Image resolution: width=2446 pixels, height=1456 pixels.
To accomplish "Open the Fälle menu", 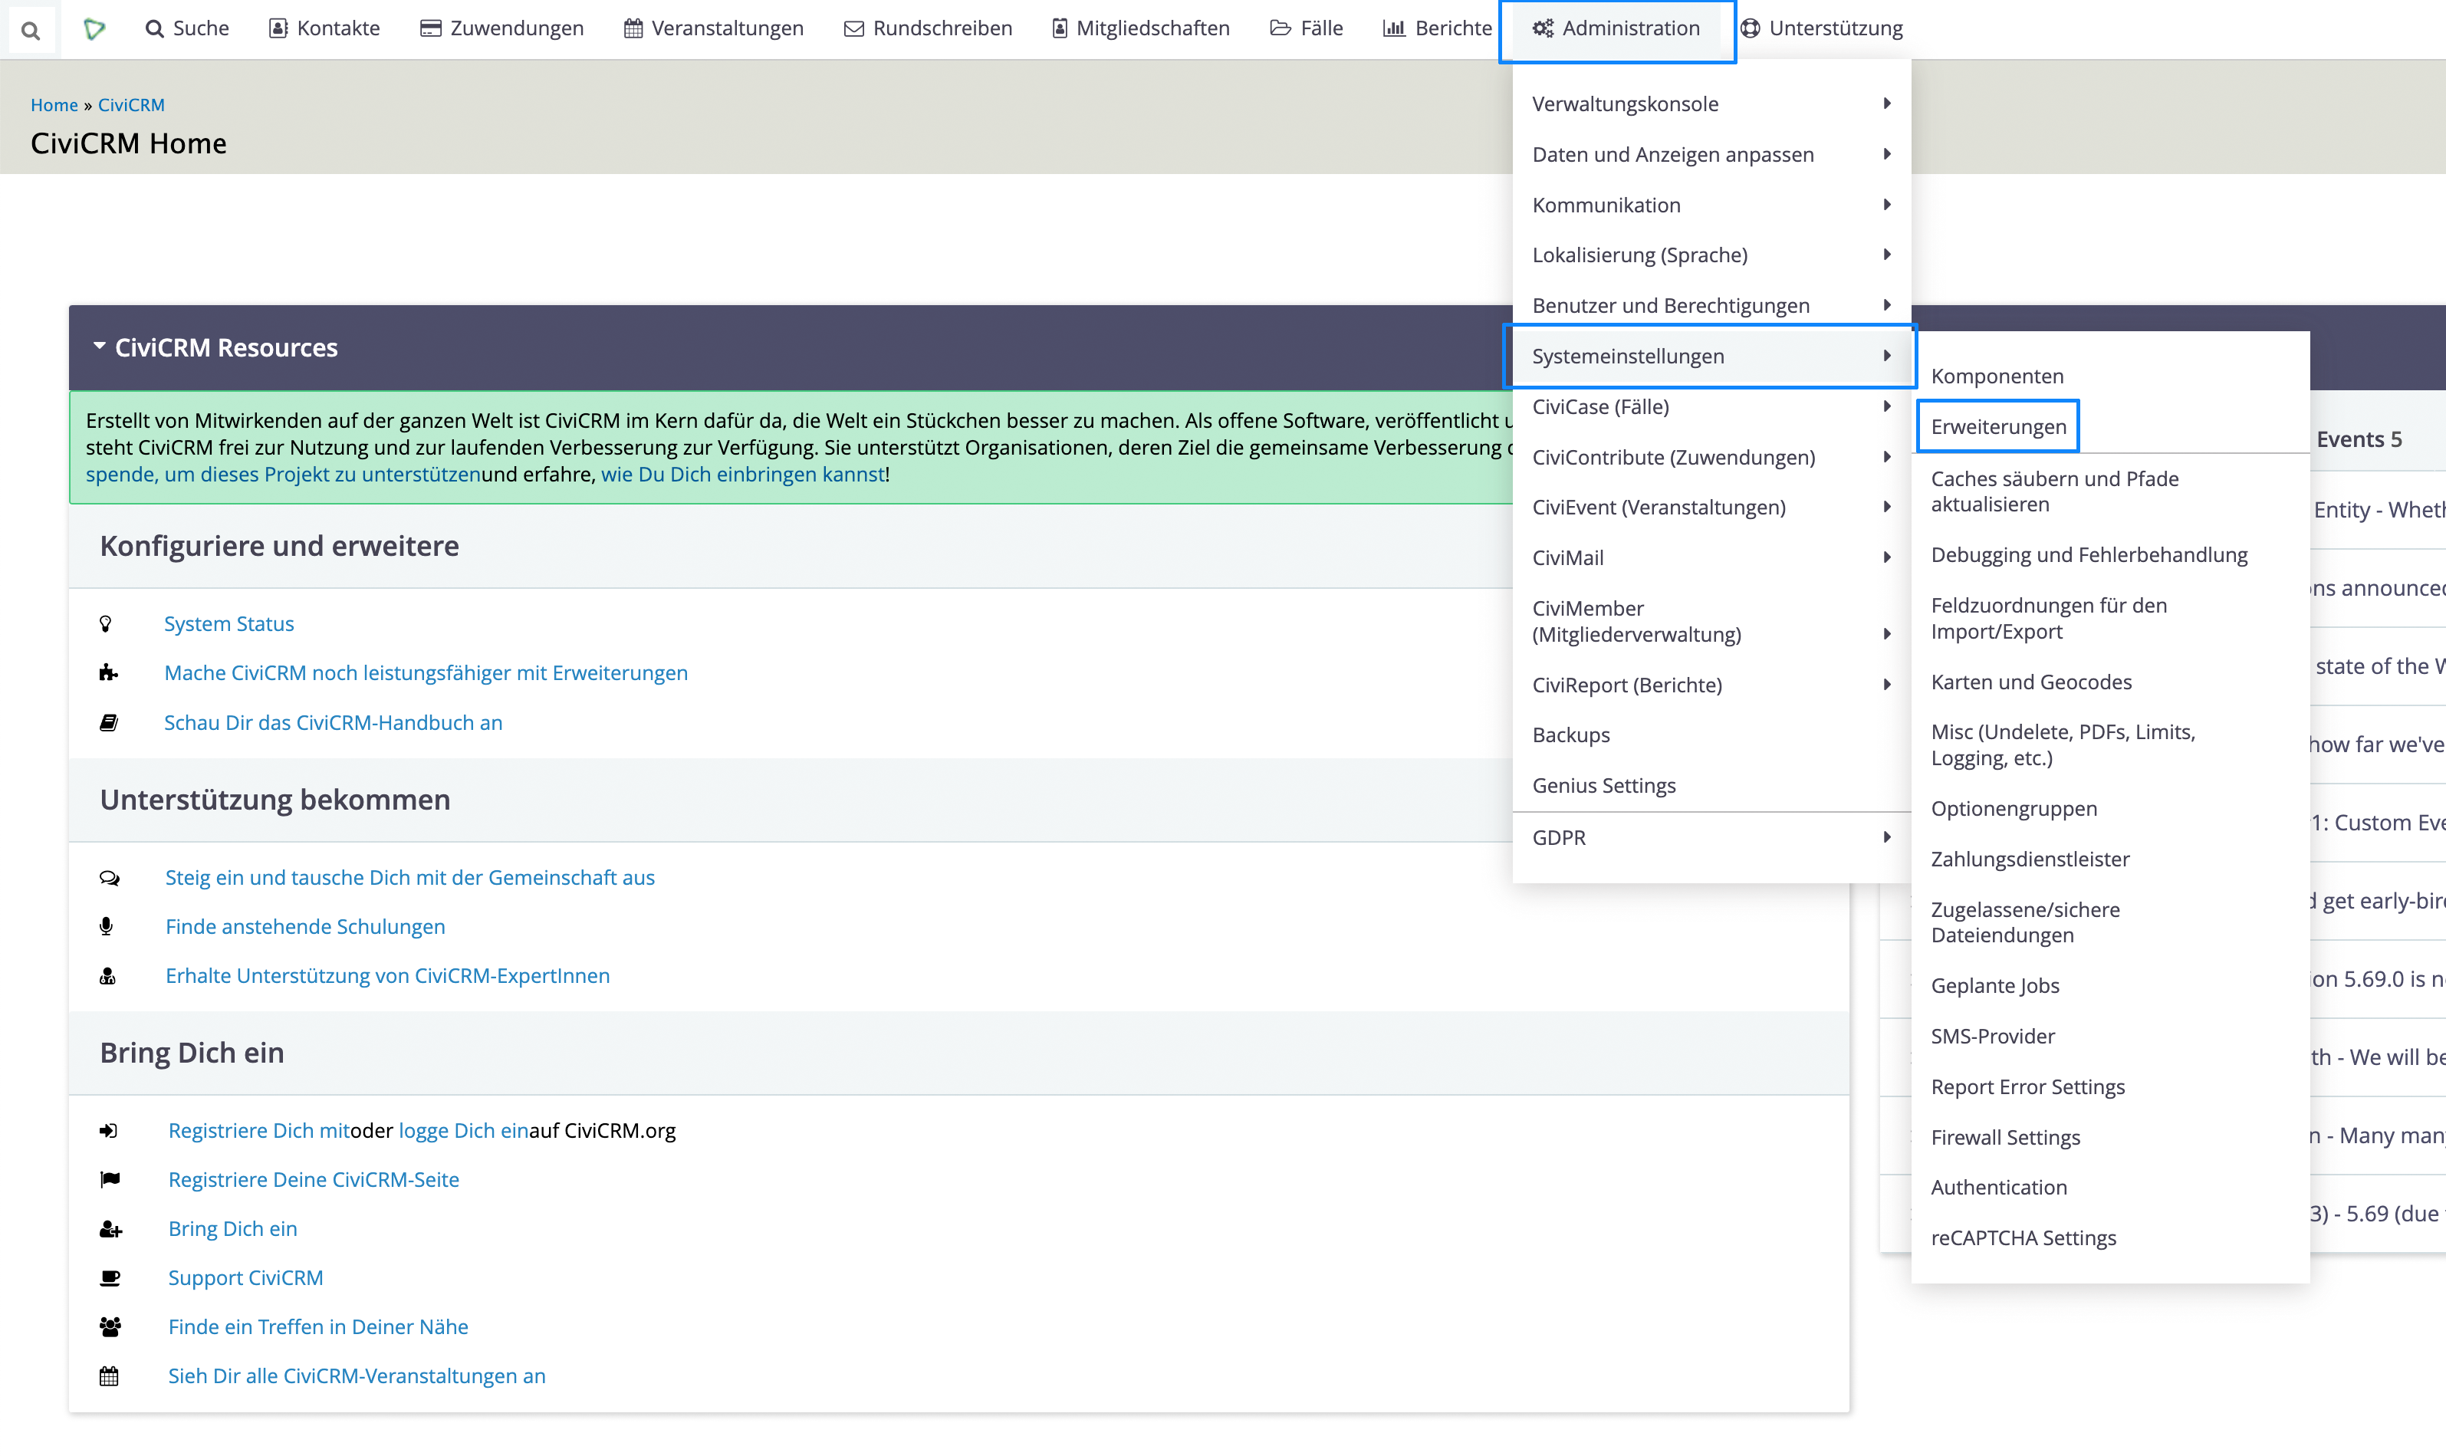I will pos(1306,28).
